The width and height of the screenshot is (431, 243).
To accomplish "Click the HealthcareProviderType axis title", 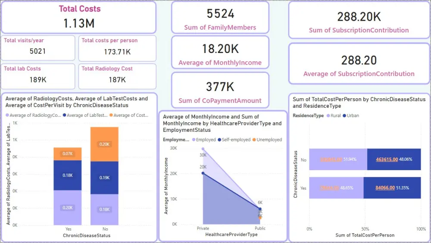I will [231, 234].
